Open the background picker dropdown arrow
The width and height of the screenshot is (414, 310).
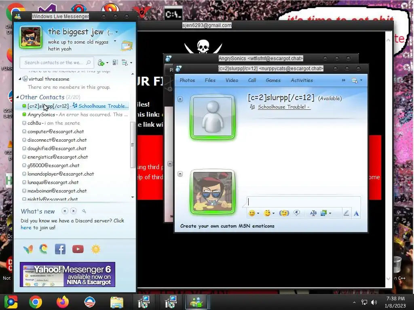(x=330, y=213)
